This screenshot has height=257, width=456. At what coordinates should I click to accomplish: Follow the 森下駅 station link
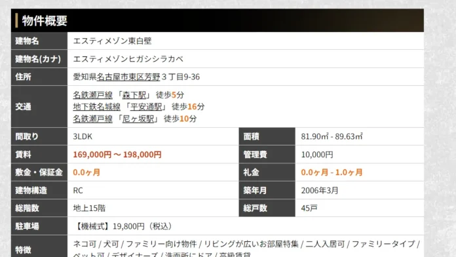point(134,95)
